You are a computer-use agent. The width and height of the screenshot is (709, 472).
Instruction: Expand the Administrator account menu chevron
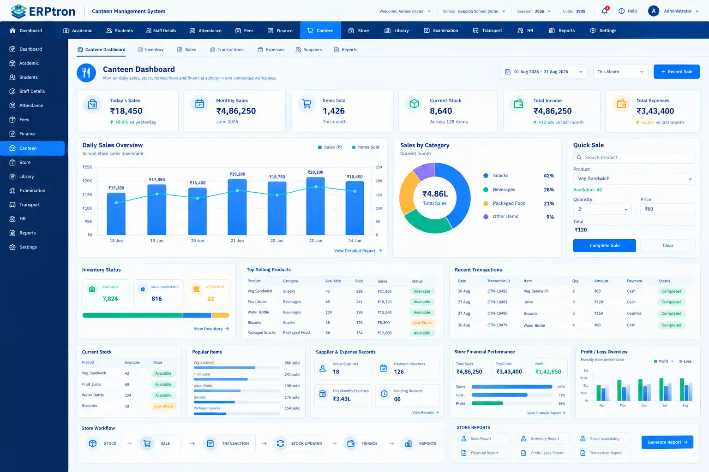[697, 11]
